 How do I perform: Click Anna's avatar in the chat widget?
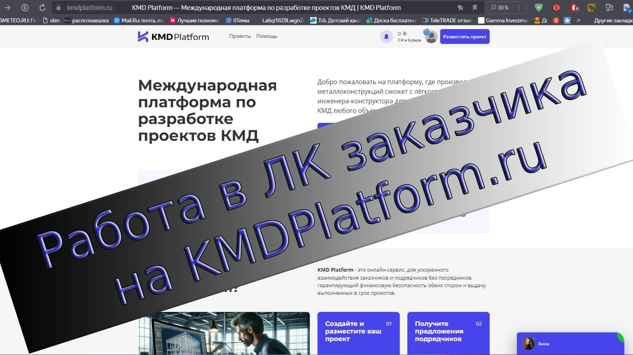(x=528, y=343)
